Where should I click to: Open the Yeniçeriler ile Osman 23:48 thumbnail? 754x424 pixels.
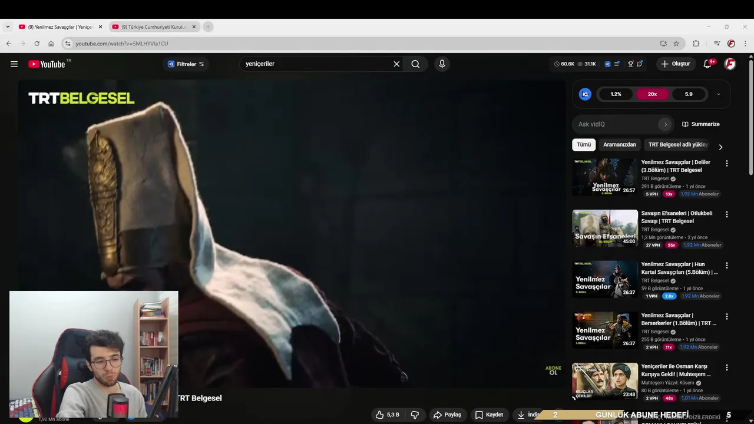pos(605,381)
